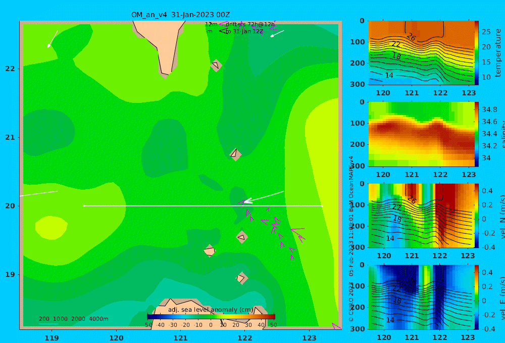Click longitude label 119 under the main map
The height and width of the screenshot is (343, 505).
[52, 338]
